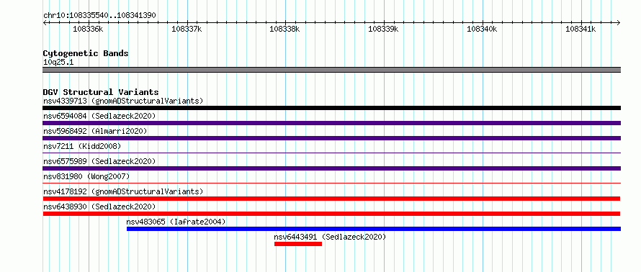Click the nsv483065 (Iafrate2004) label
The height and width of the screenshot is (272, 641).
(x=176, y=222)
